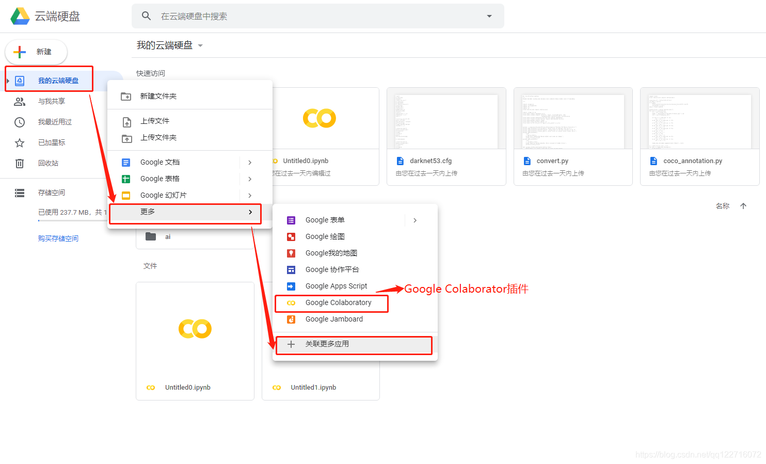Click the Google Forms purple icon
This screenshot has width=766, height=464.
click(x=291, y=220)
